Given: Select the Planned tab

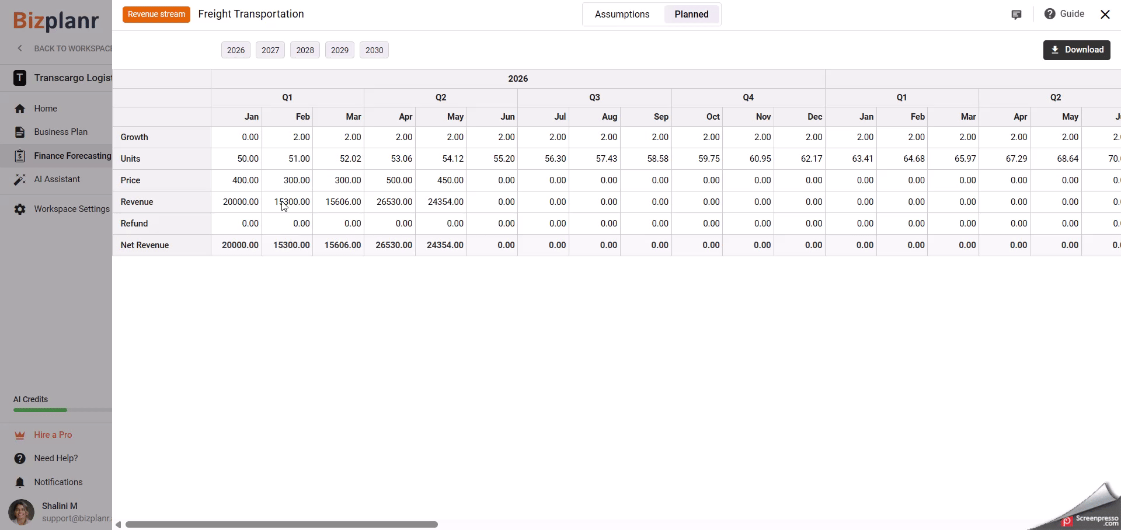Looking at the screenshot, I should 691,15.
